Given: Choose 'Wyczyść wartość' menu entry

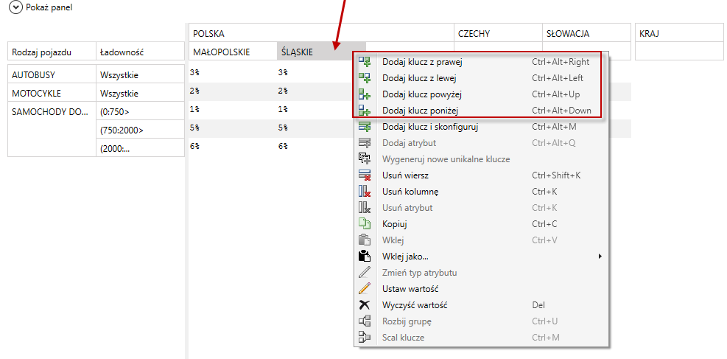Looking at the screenshot, I should pos(480,304).
